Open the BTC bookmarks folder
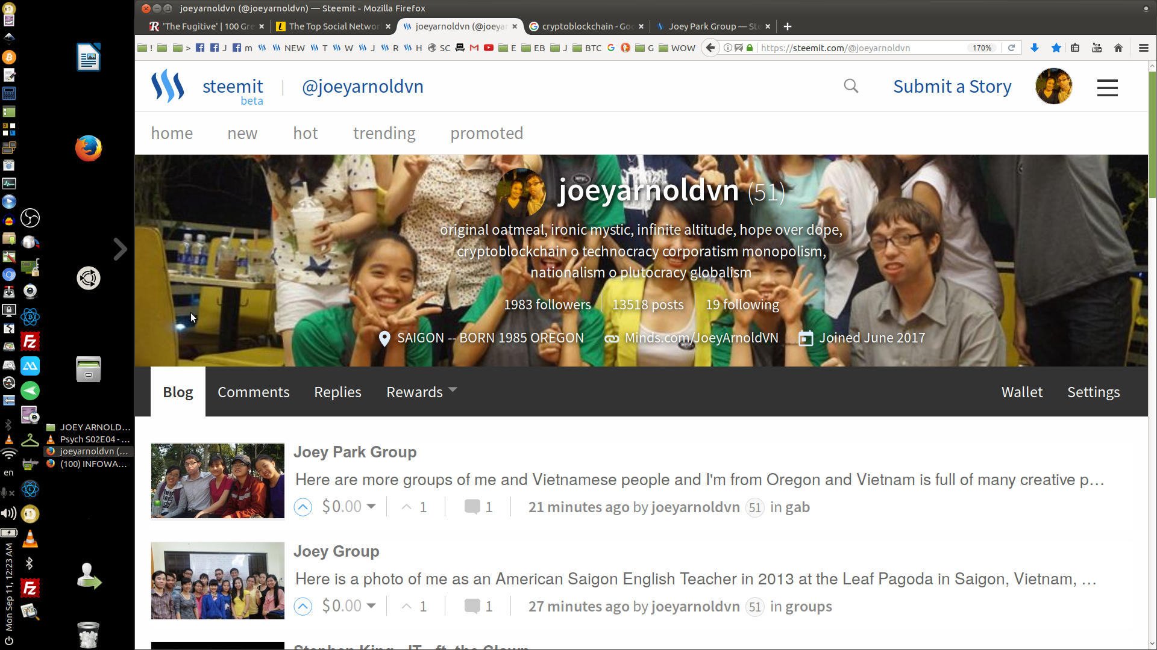Screen dimensions: 1157x650 coord(587,48)
